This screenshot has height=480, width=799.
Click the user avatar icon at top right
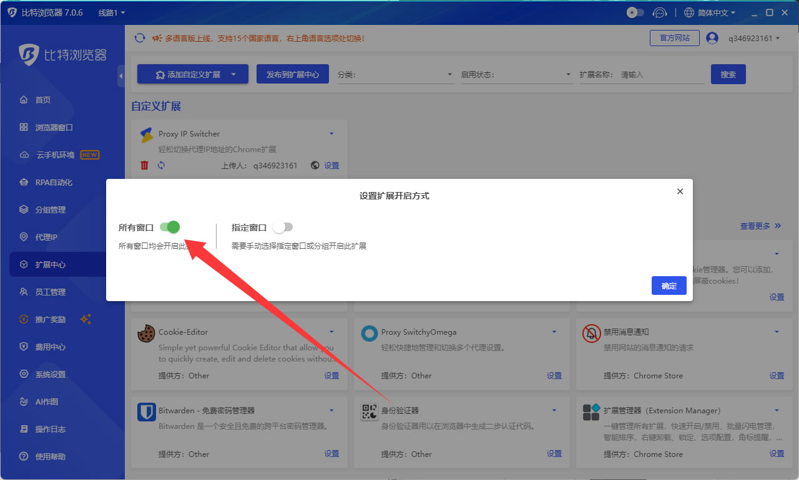[x=712, y=38]
